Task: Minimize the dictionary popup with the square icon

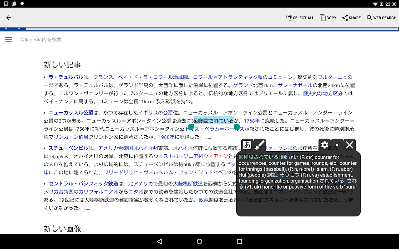Action: click(x=337, y=145)
